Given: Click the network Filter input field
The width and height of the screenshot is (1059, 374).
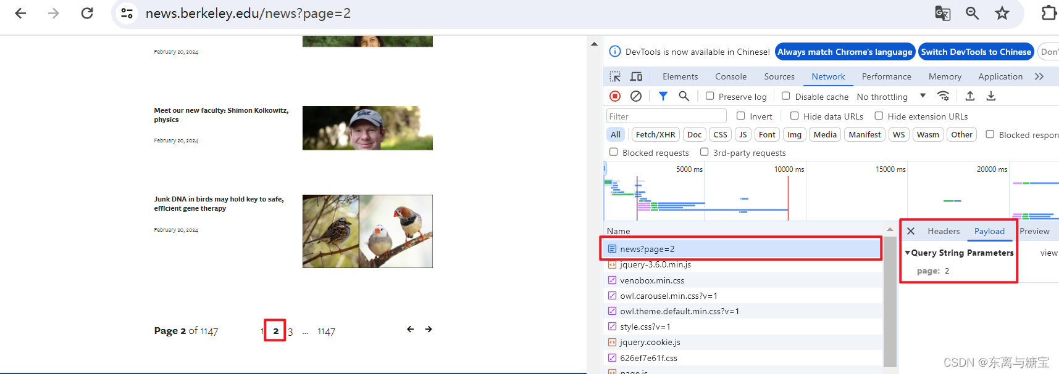Looking at the screenshot, I should coord(666,116).
